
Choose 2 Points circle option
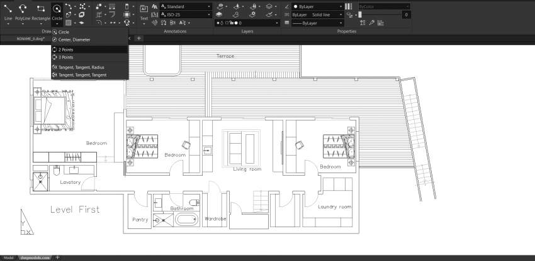click(90, 50)
